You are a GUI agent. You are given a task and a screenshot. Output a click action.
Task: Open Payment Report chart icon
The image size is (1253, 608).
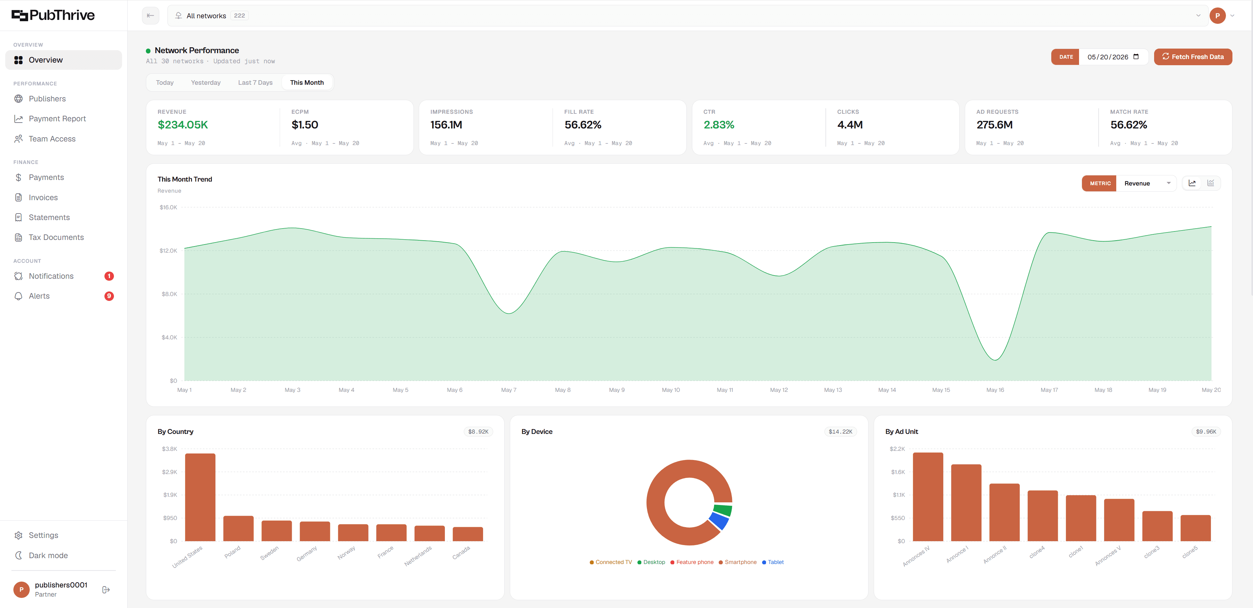(x=19, y=119)
